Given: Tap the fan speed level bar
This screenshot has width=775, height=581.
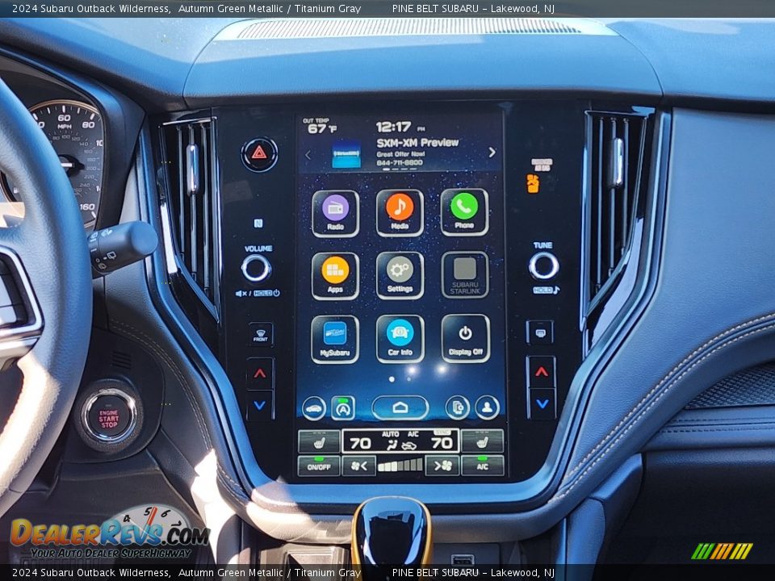Looking at the screenshot, I should 400,466.
